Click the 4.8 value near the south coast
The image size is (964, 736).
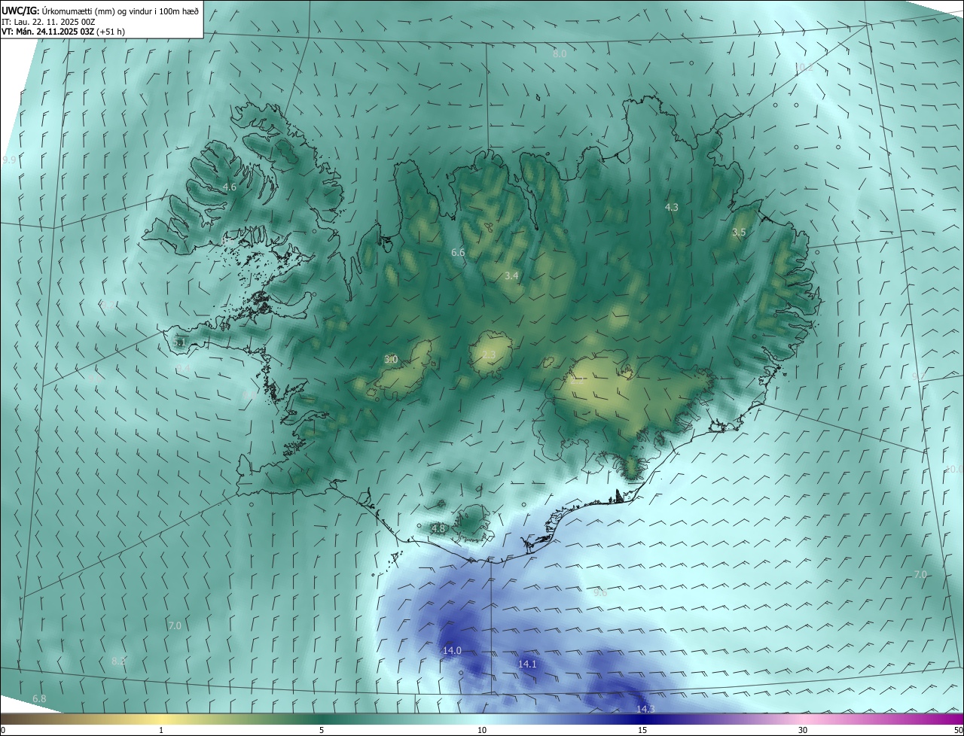point(438,529)
